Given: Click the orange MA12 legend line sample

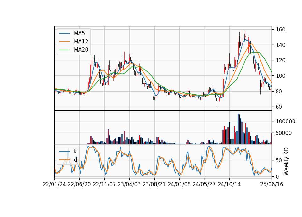Looking at the screenshot, I should 64,42.
